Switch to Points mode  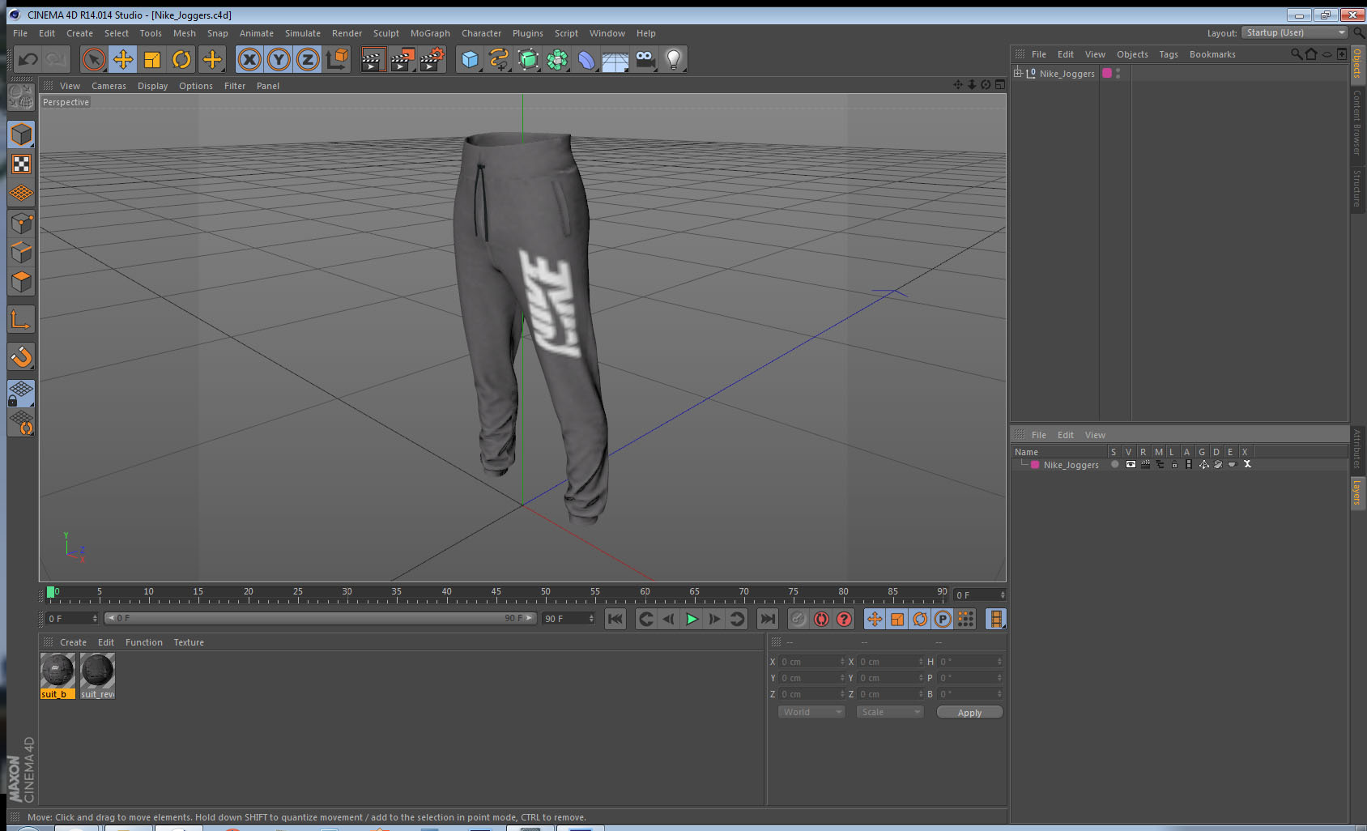21,223
